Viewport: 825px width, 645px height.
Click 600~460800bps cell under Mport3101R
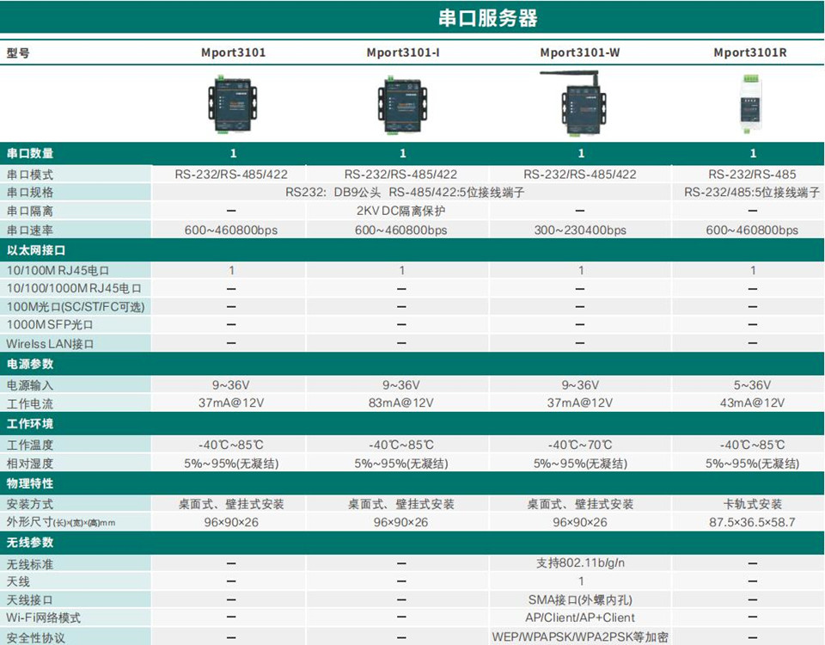[x=752, y=230]
